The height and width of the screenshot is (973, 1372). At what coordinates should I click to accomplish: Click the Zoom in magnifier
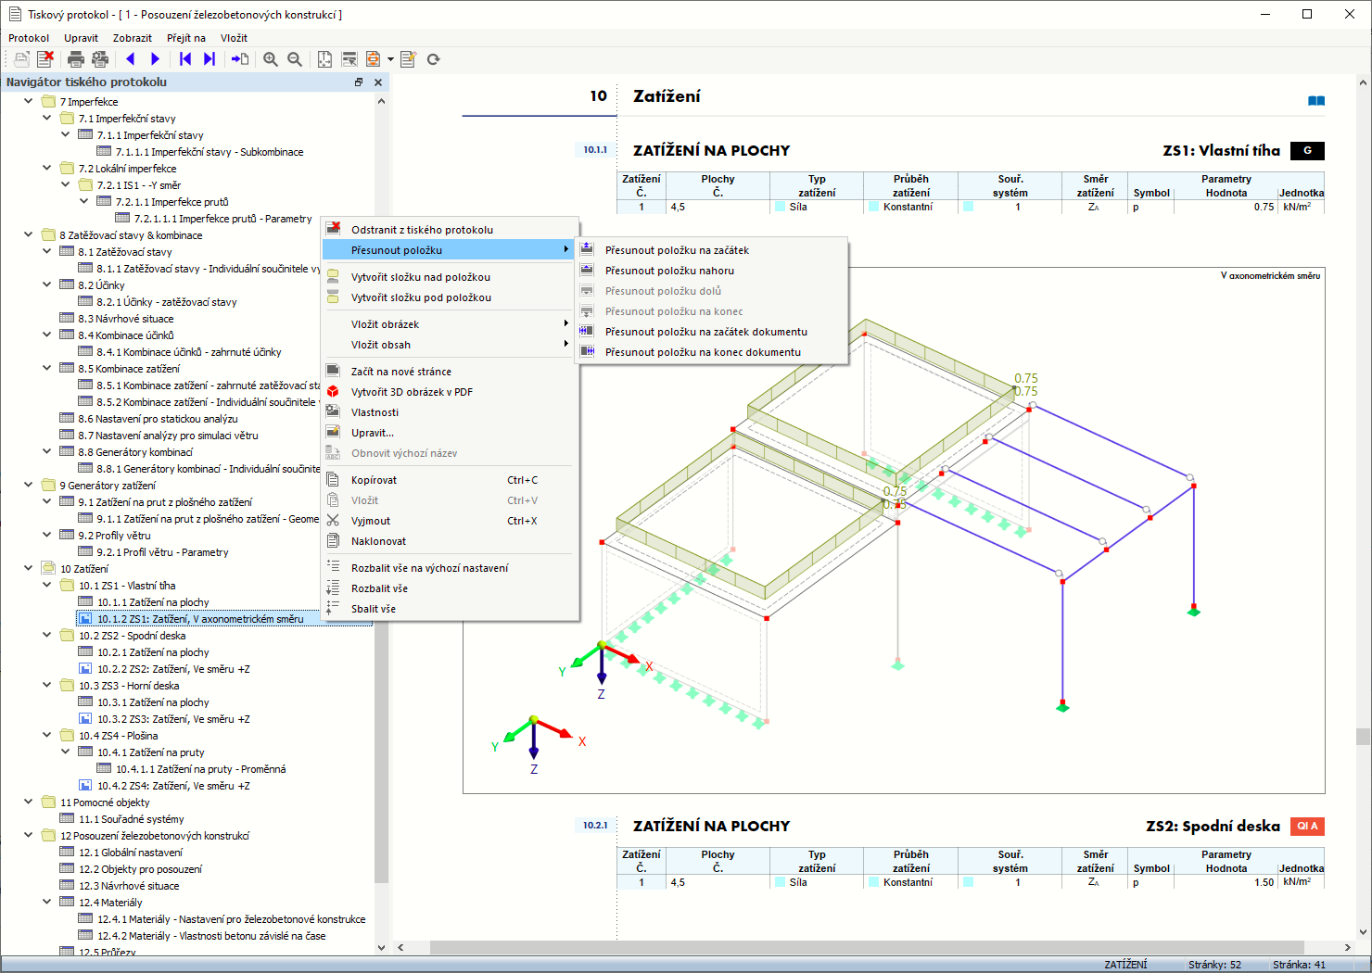[x=271, y=59]
